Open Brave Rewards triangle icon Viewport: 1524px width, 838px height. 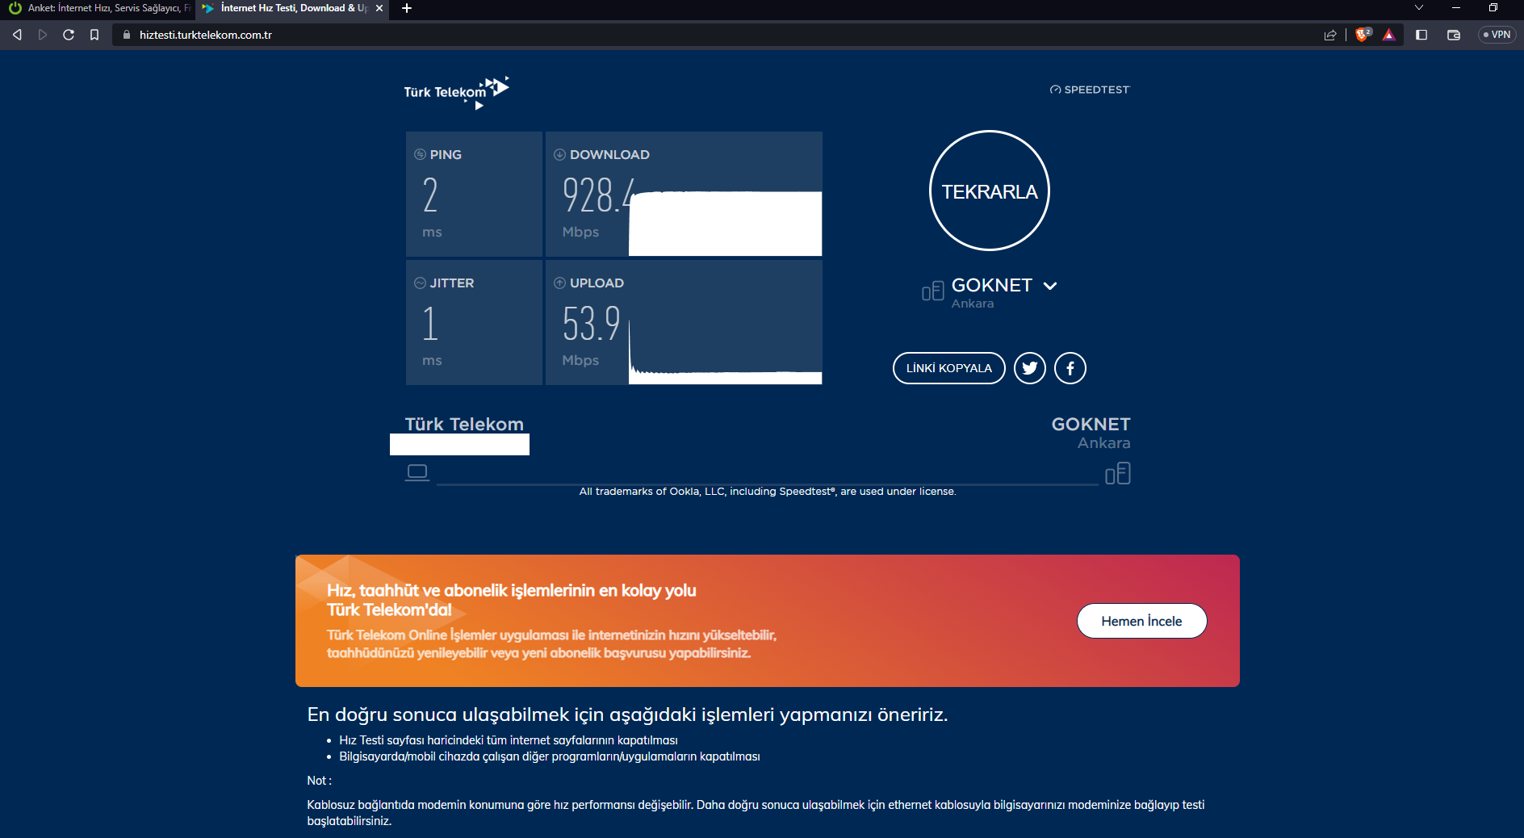point(1389,35)
